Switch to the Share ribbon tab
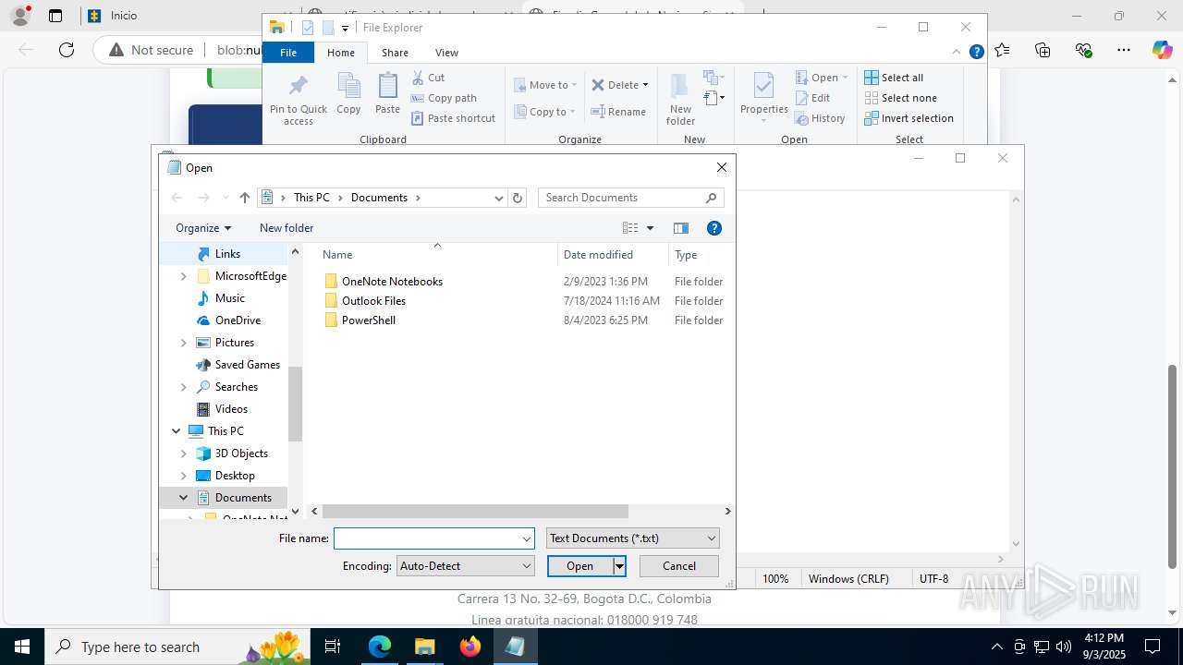 (395, 53)
